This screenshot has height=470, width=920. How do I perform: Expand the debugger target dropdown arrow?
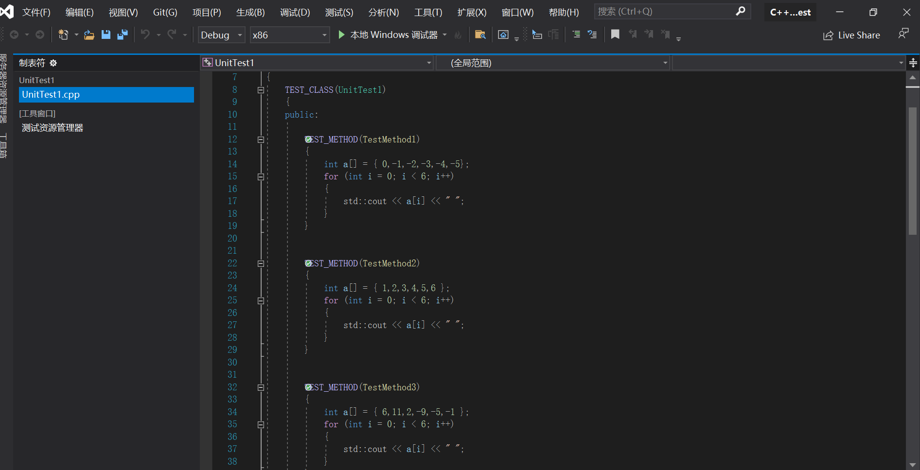coord(445,35)
